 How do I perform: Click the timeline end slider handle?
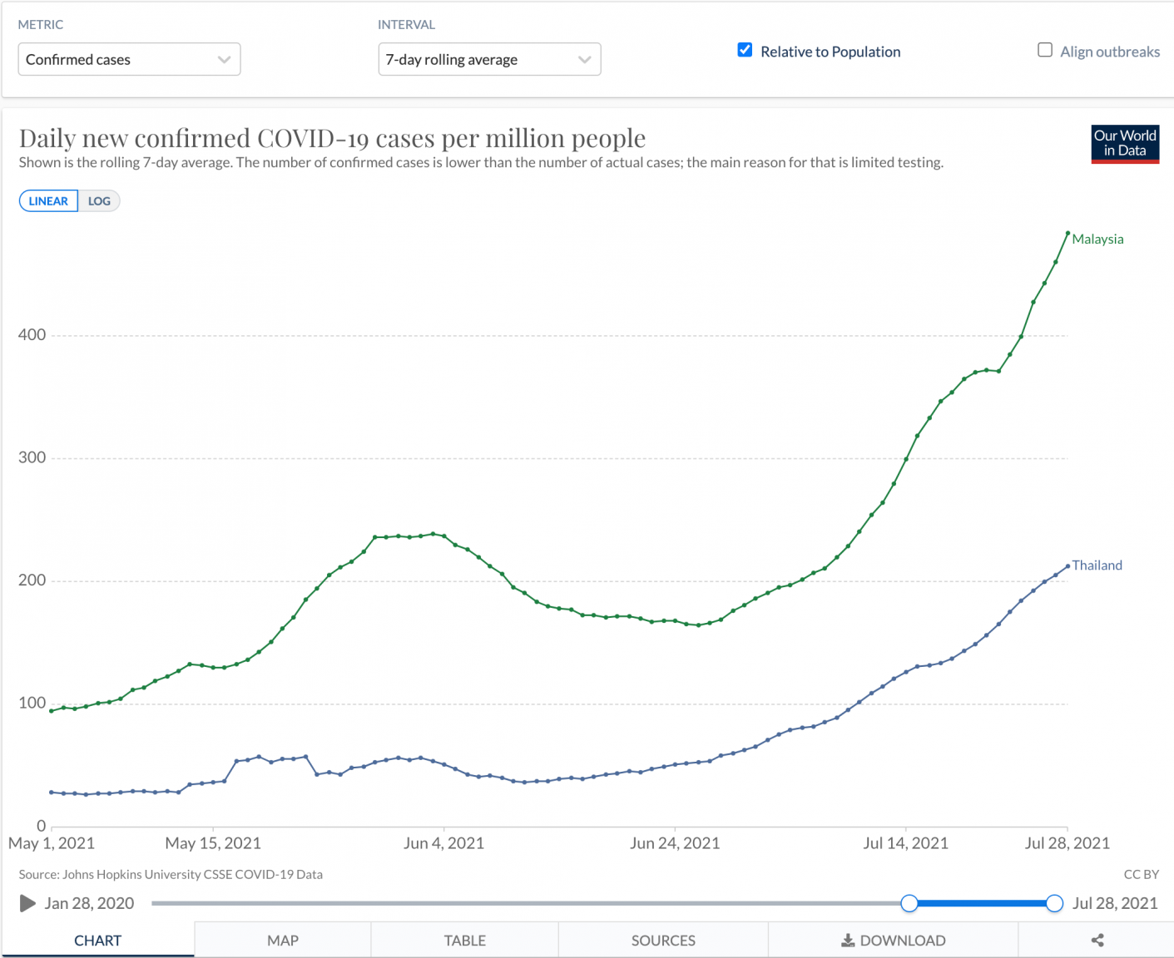click(x=1054, y=903)
